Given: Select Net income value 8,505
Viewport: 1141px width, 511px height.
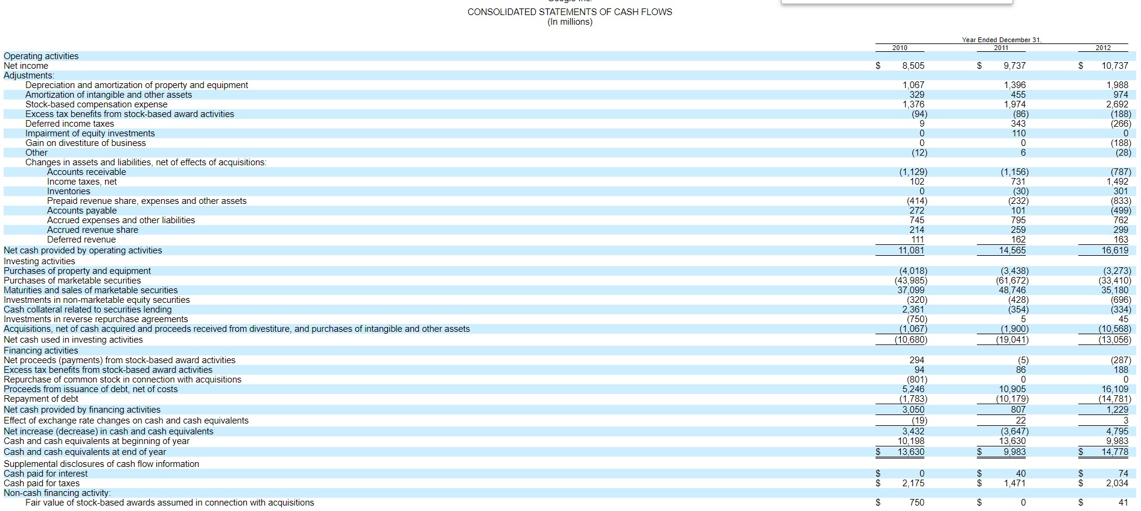Looking at the screenshot, I should tap(913, 66).
